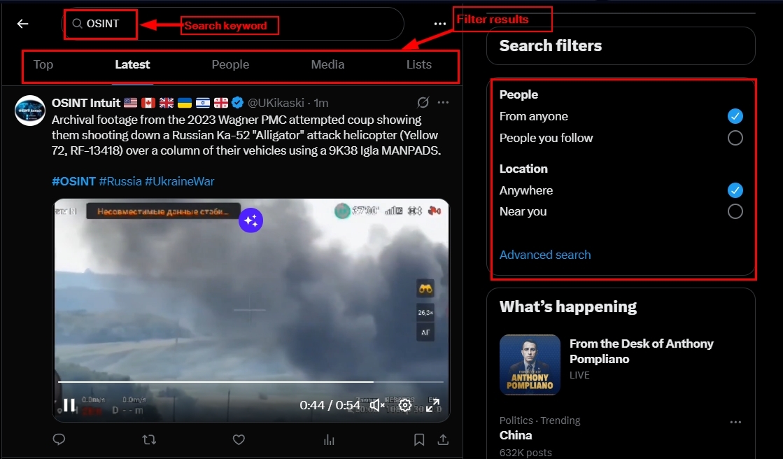Screen dimensions: 783x459
Task: Repost the OSINT Intuit tweet
Action: tap(149, 439)
